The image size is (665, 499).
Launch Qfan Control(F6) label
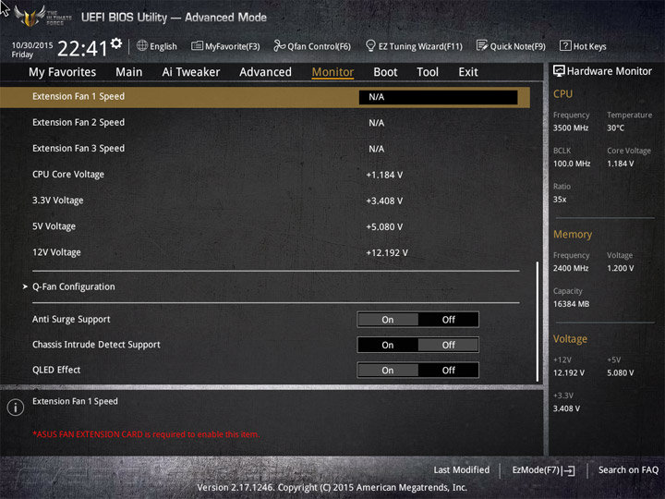tap(320, 46)
